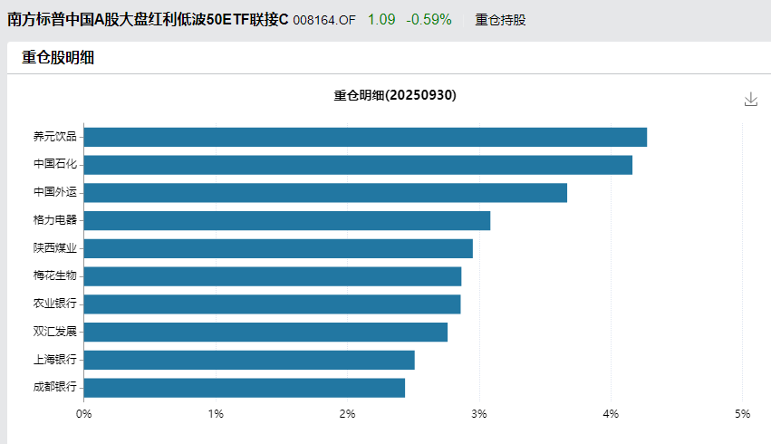Viewport: 771px width, 444px height.
Task: Select the 成都银行 bar
Action: coord(245,388)
